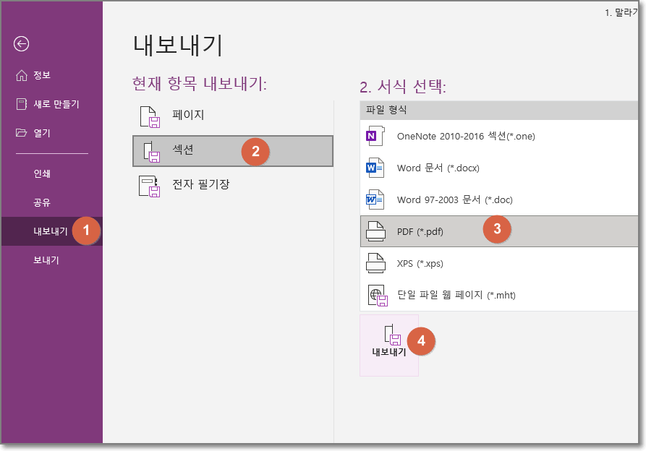
Task: Open the 정보 backstage page
Action: (x=42, y=74)
